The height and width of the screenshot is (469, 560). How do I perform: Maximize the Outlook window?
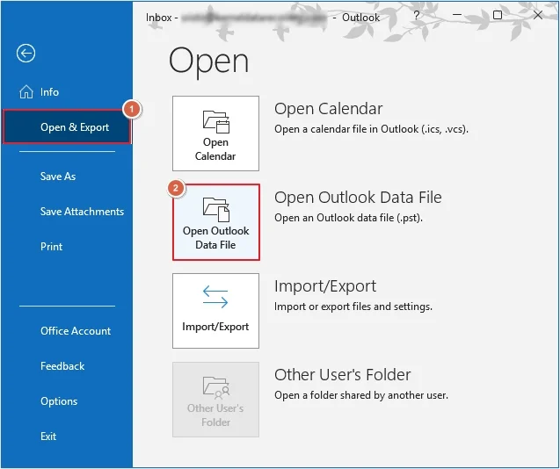(x=498, y=15)
